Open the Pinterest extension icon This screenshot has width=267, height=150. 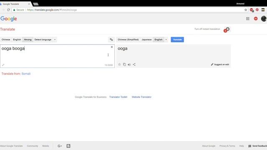click(257, 10)
